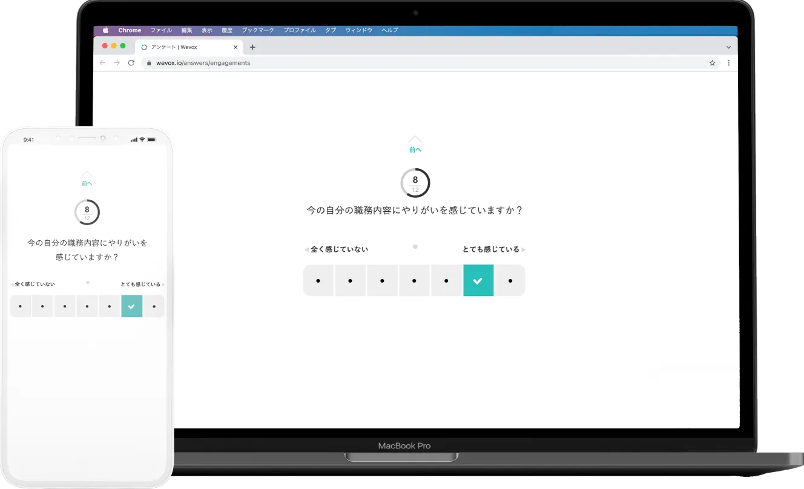This screenshot has height=489, width=804.
Task: Open Chrome's three-dot menu
Action: [728, 63]
